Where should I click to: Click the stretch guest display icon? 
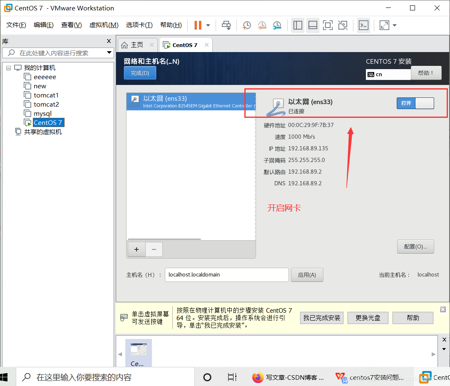384,25
